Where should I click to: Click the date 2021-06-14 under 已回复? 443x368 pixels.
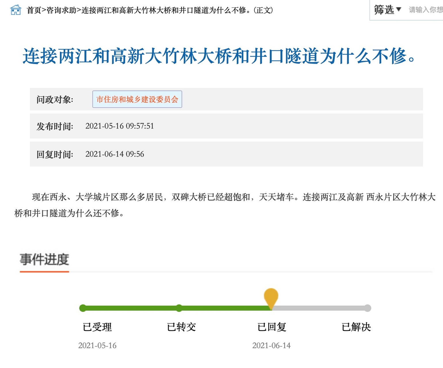[x=271, y=345]
